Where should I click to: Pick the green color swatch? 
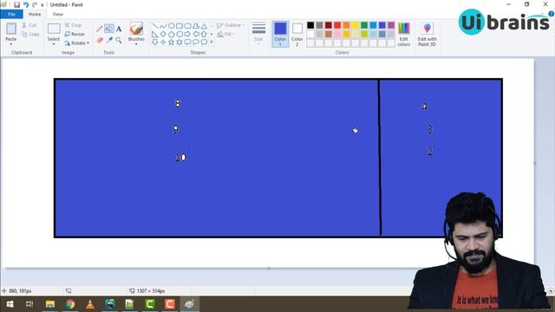point(364,25)
